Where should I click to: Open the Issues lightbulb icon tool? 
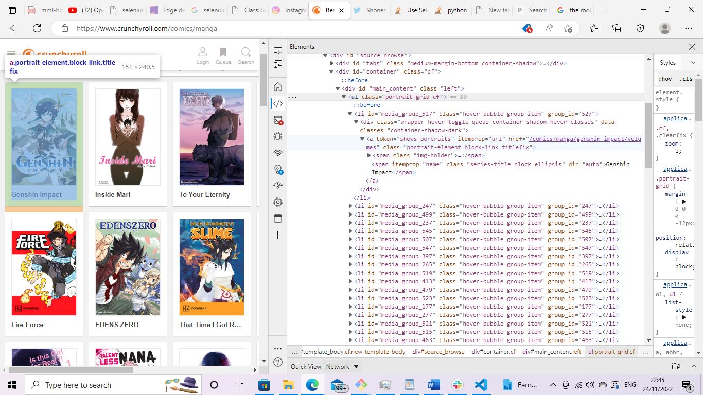tap(278, 169)
